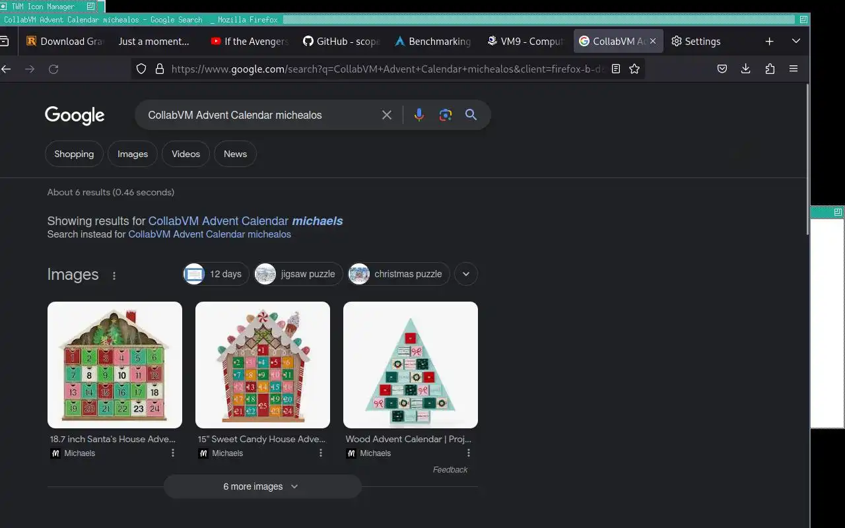Screen dimensions: 845x528
Task: Open the Firefox downloads panel
Action: point(746,69)
